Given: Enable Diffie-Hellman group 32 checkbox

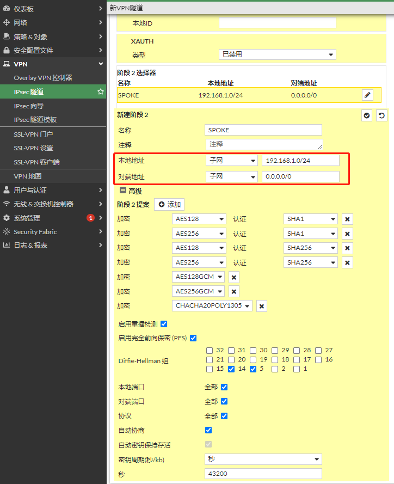Looking at the screenshot, I should point(210,351).
